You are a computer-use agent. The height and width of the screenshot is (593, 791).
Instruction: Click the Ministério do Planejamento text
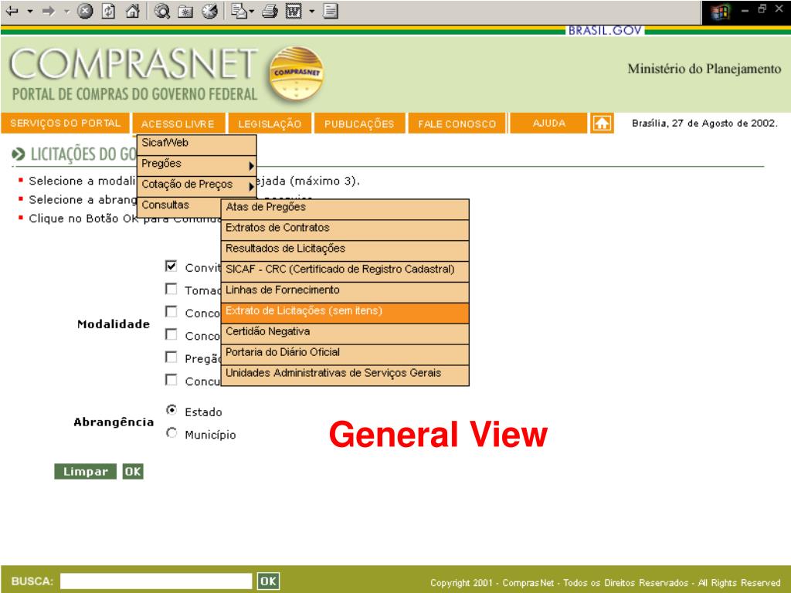[704, 69]
